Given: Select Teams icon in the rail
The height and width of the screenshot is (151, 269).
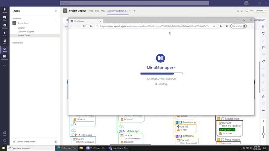Looking at the screenshot, I should 5,49.
